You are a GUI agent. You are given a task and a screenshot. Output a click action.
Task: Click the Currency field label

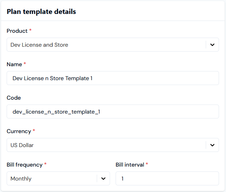[x=19, y=131]
